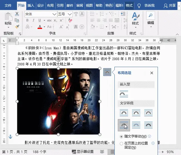
Task: Select Tight text wrapping option
Action: (136, 113)
